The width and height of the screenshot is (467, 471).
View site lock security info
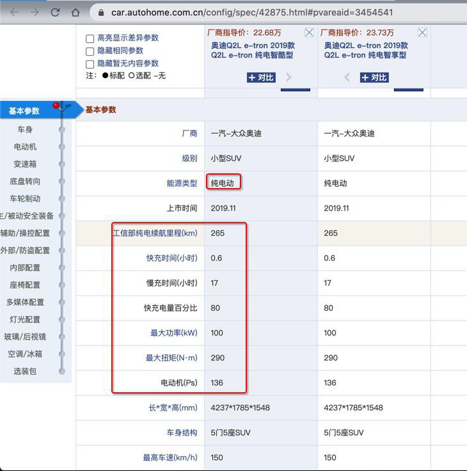(x=101, y=12)
